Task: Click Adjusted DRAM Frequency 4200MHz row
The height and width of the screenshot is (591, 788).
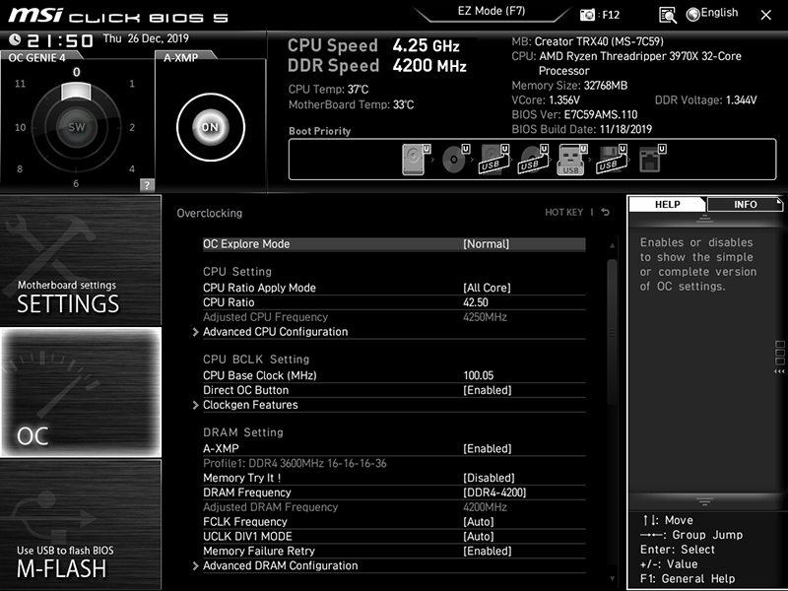Action: (x=394, y=507)
